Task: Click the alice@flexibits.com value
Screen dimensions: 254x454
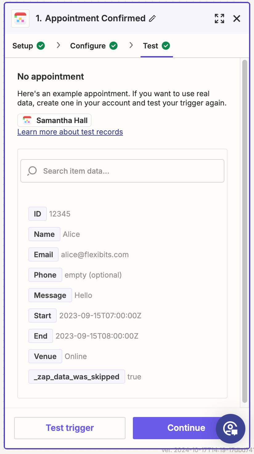Action: (95, 254)
